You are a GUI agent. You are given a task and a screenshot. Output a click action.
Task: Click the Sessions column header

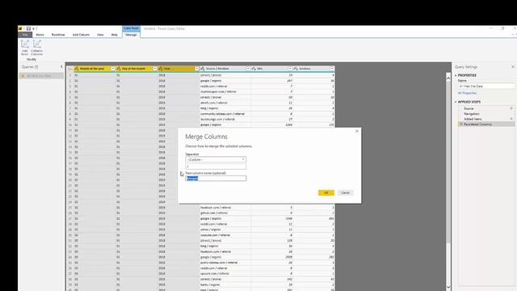click(x=313, y=69)
